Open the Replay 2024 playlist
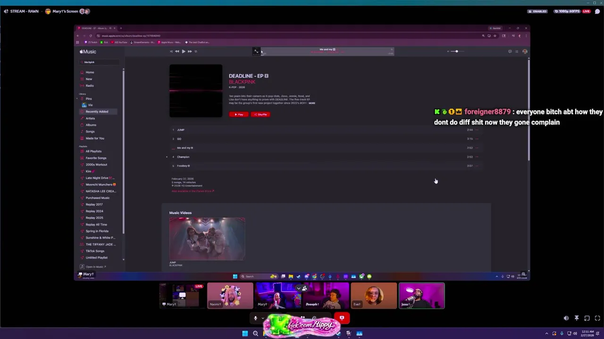This screenshot has height=339, width=604. coord(94,211)
